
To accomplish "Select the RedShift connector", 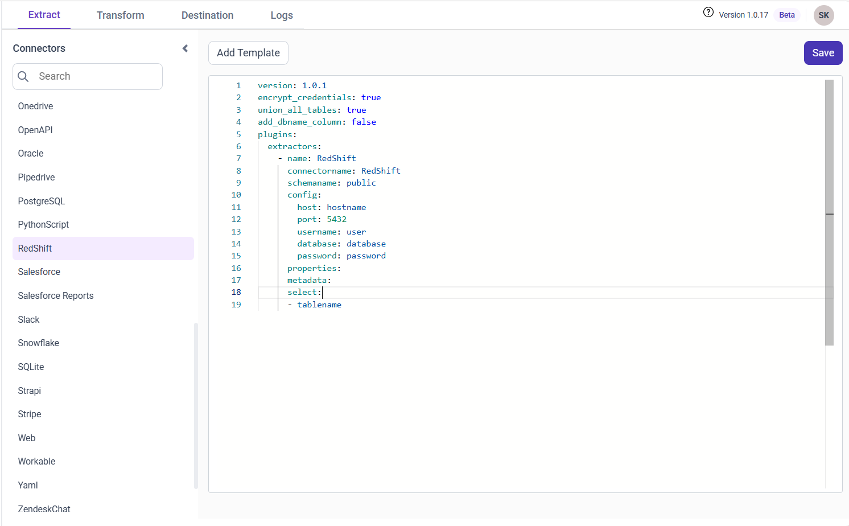I will (35, 248).
